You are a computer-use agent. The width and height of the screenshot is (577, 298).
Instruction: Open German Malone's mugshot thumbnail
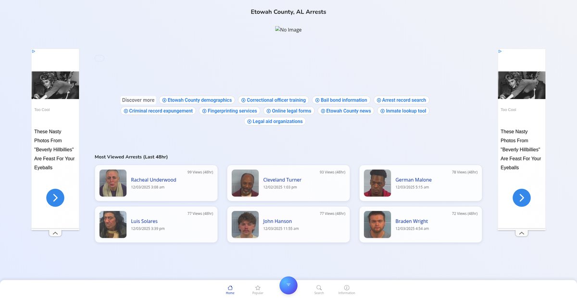(x=377, y=183)
